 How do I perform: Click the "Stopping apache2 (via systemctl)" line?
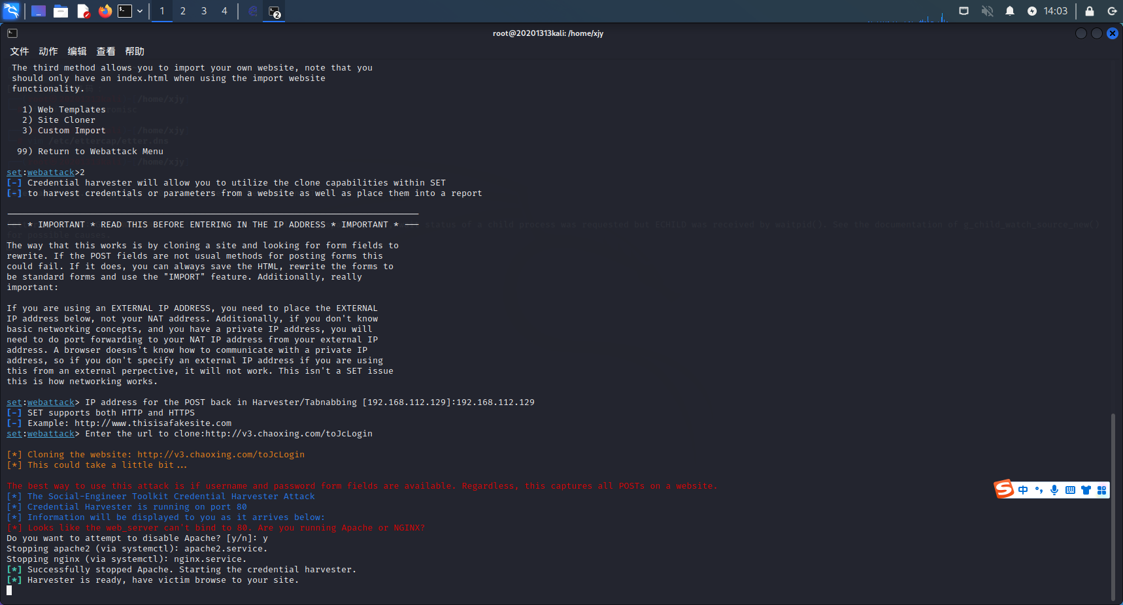tap(137, 549)
